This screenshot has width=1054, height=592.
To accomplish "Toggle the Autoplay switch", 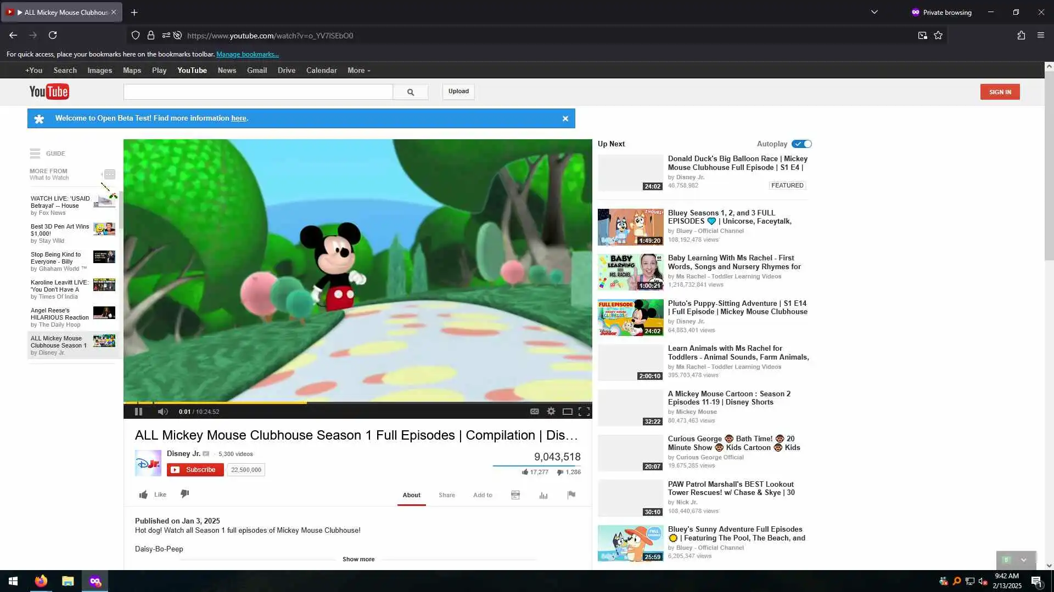I will (x=801, y=144).
